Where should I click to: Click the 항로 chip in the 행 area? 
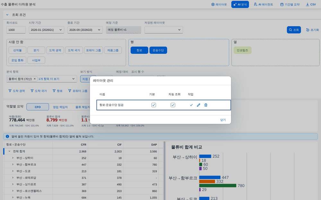point(139,50)
